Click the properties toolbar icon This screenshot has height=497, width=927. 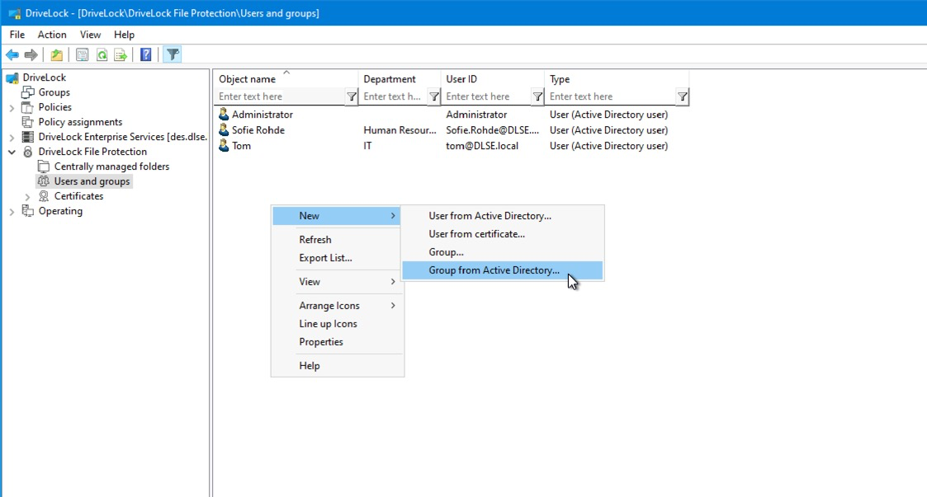[x=82, y=55]
